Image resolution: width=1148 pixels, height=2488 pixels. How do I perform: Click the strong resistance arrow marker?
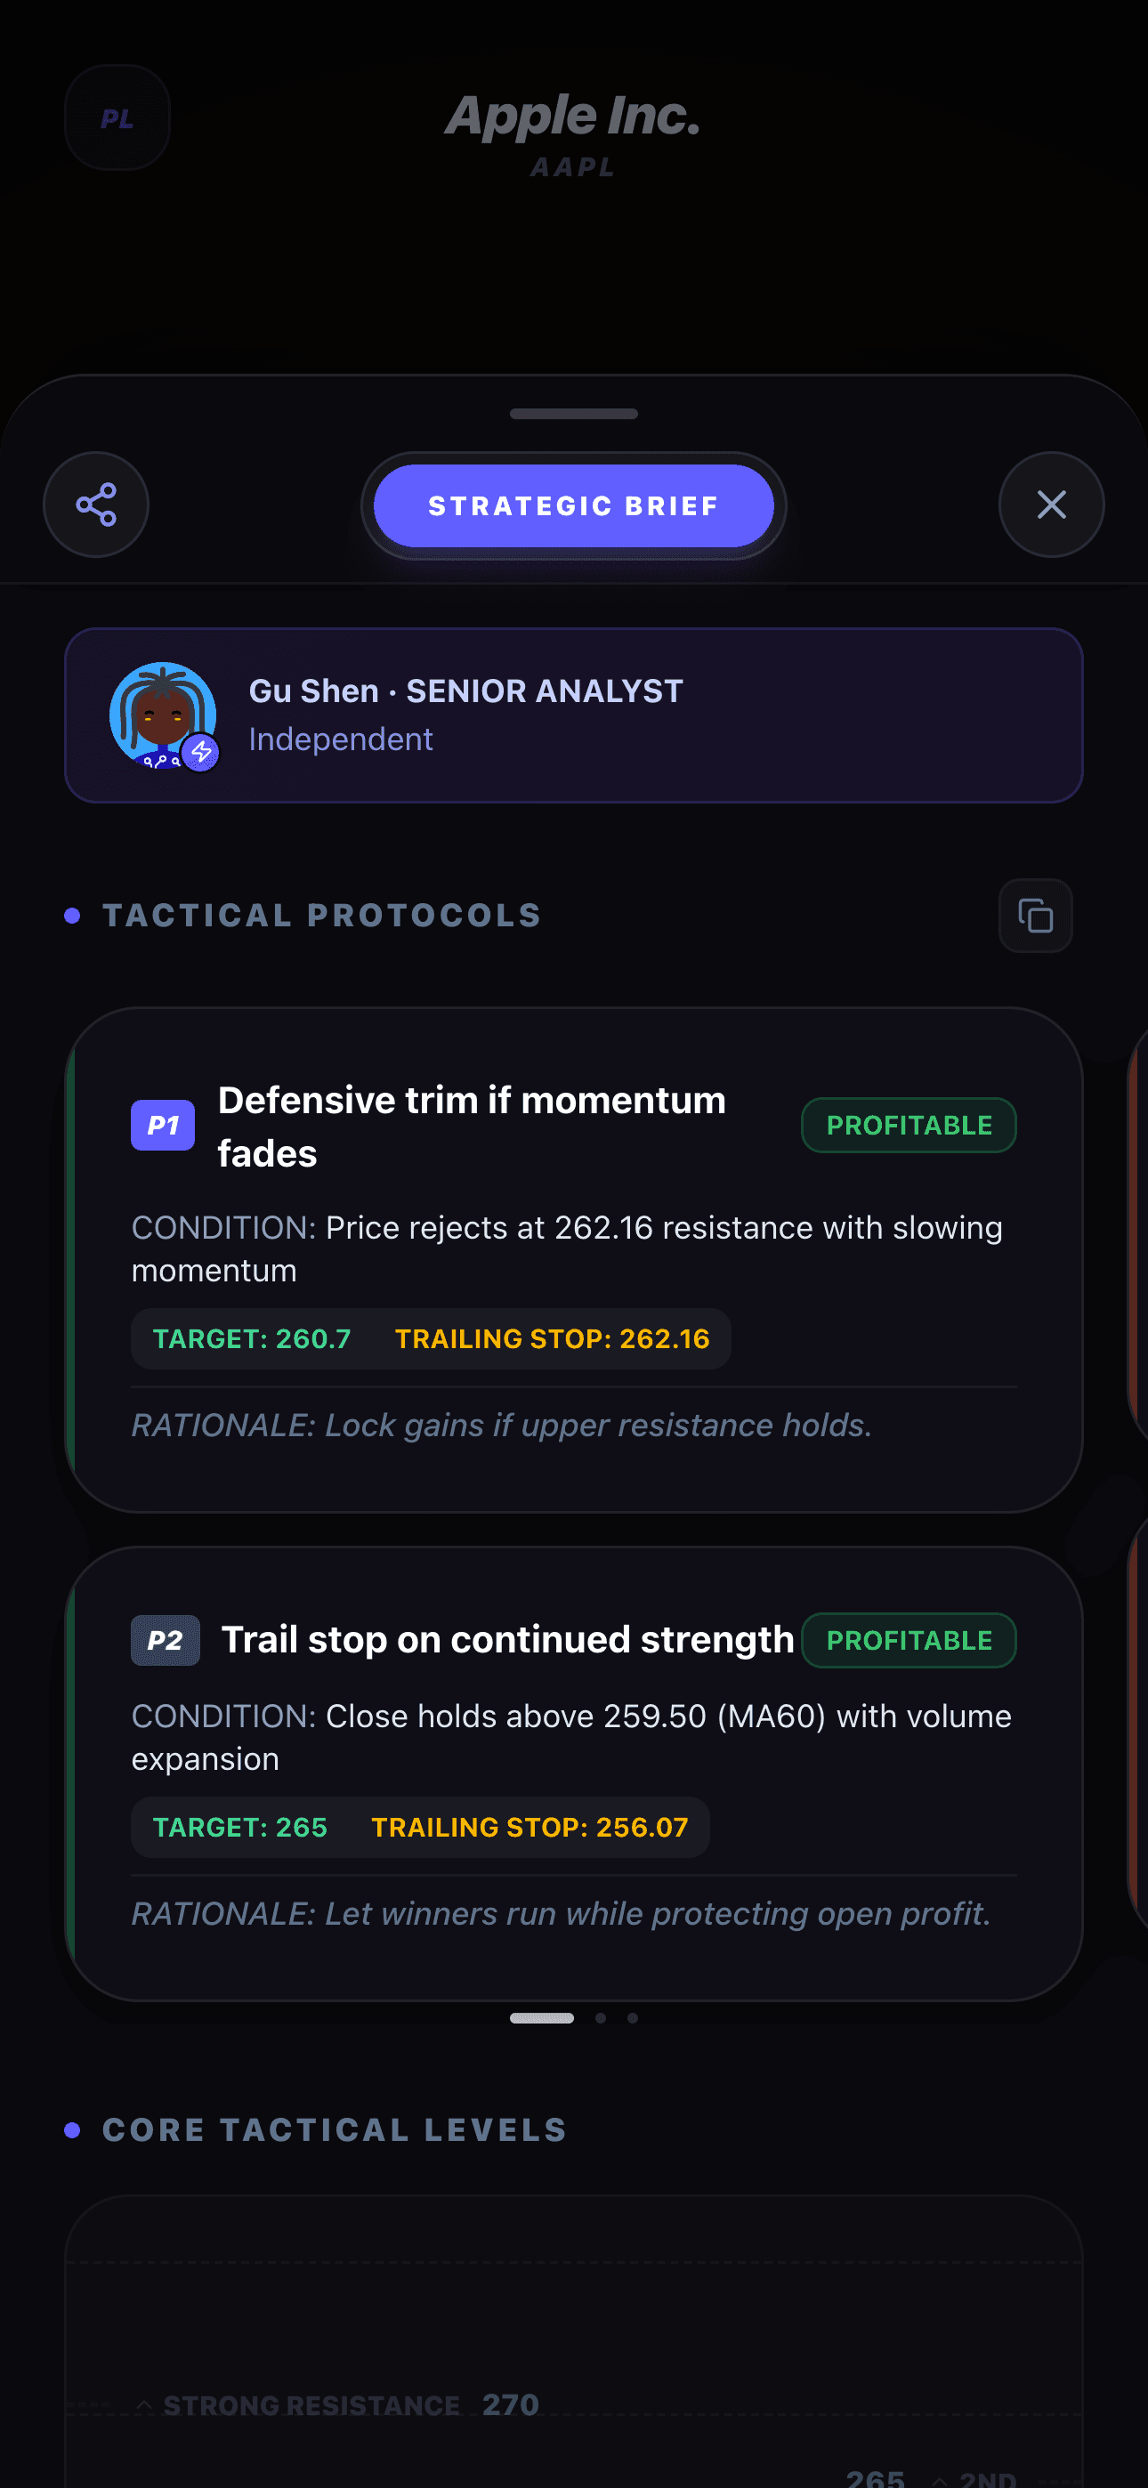pos(145,2405)
